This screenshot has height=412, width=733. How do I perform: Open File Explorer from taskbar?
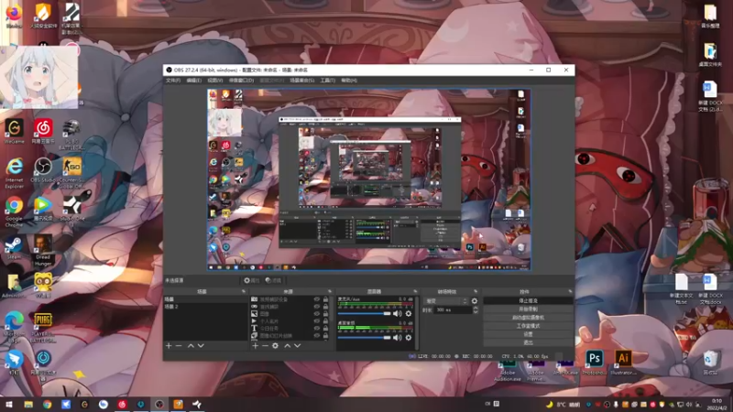(28, 405)
